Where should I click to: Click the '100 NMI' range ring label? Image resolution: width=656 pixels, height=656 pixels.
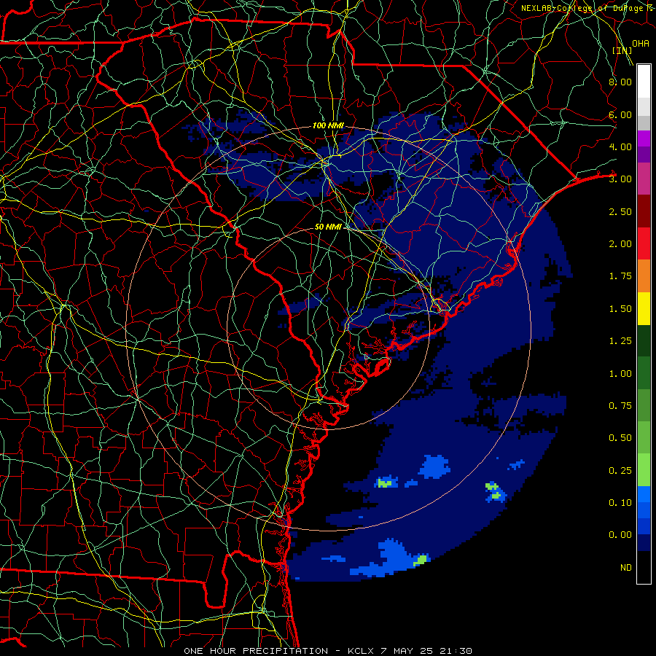coord(328,125)
